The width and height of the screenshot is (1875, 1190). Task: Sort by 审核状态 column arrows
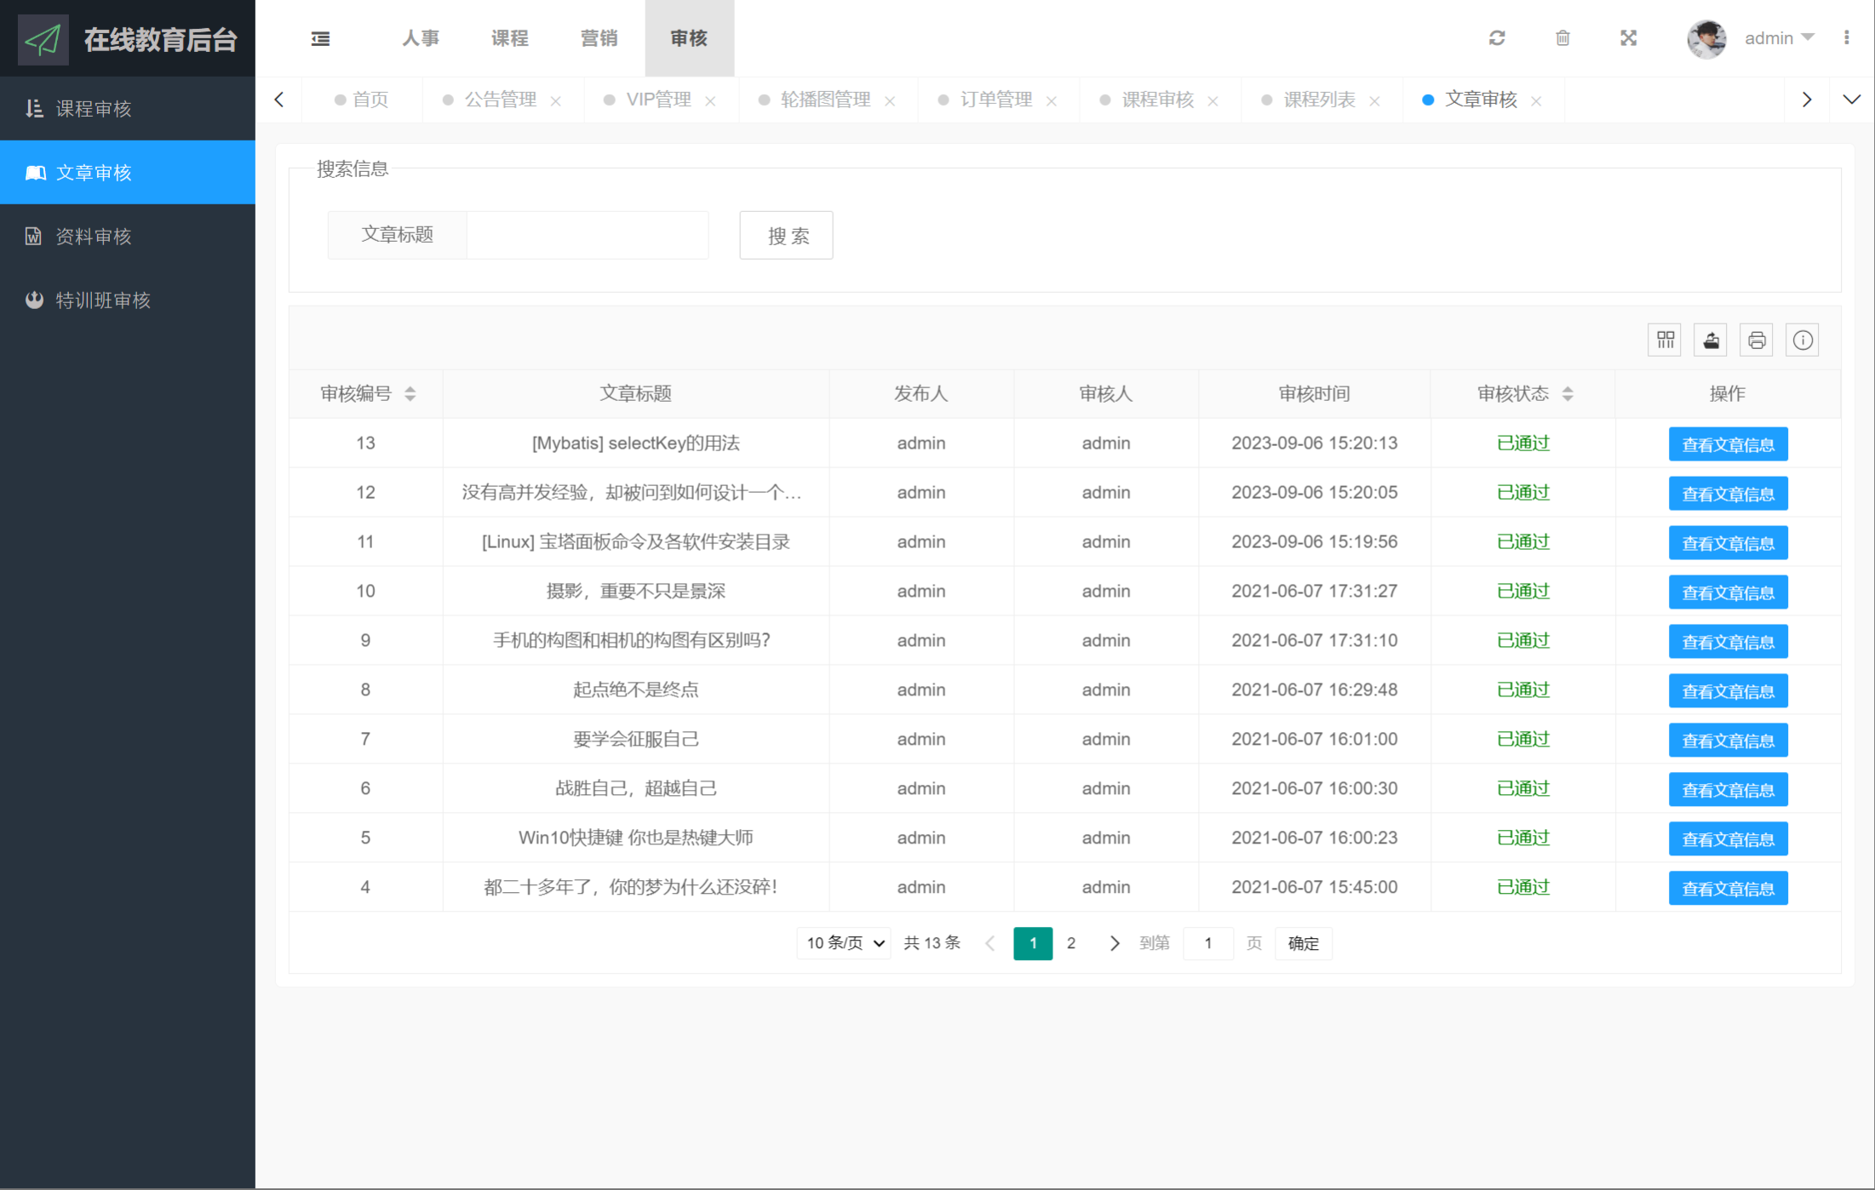(1568, 393)
